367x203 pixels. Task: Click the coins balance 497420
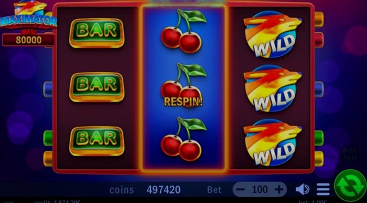[163, 190]
